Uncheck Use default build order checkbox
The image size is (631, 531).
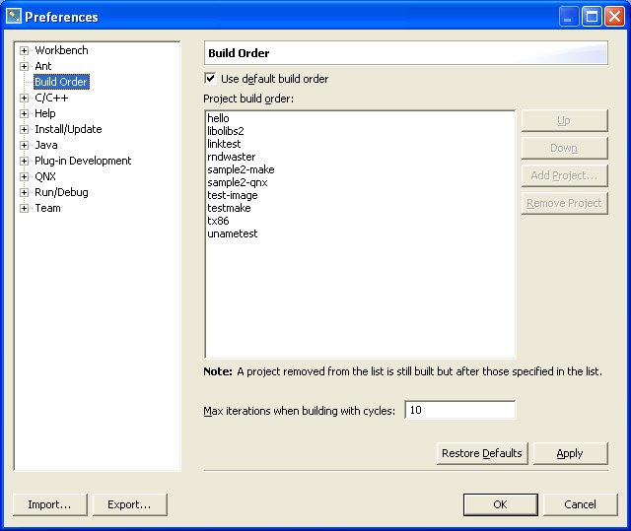[210, 79]
